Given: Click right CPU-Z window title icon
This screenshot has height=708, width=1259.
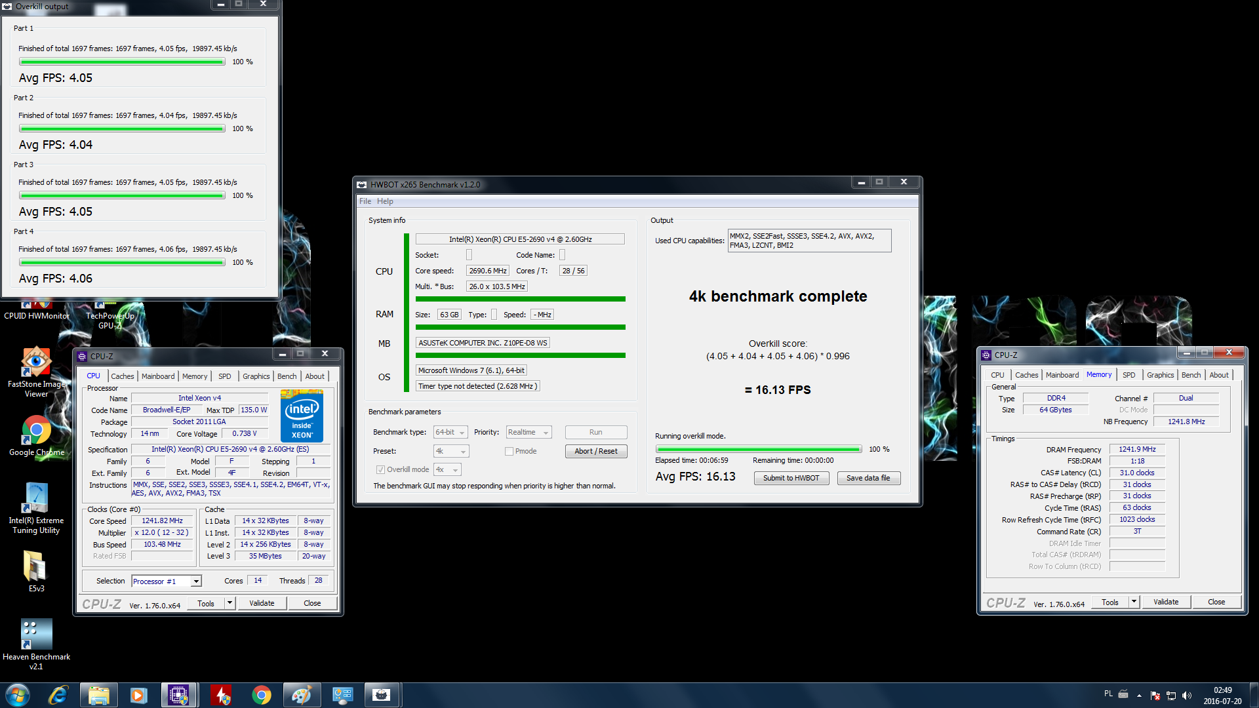Looking at the screenshot, I should click(986, 355).
